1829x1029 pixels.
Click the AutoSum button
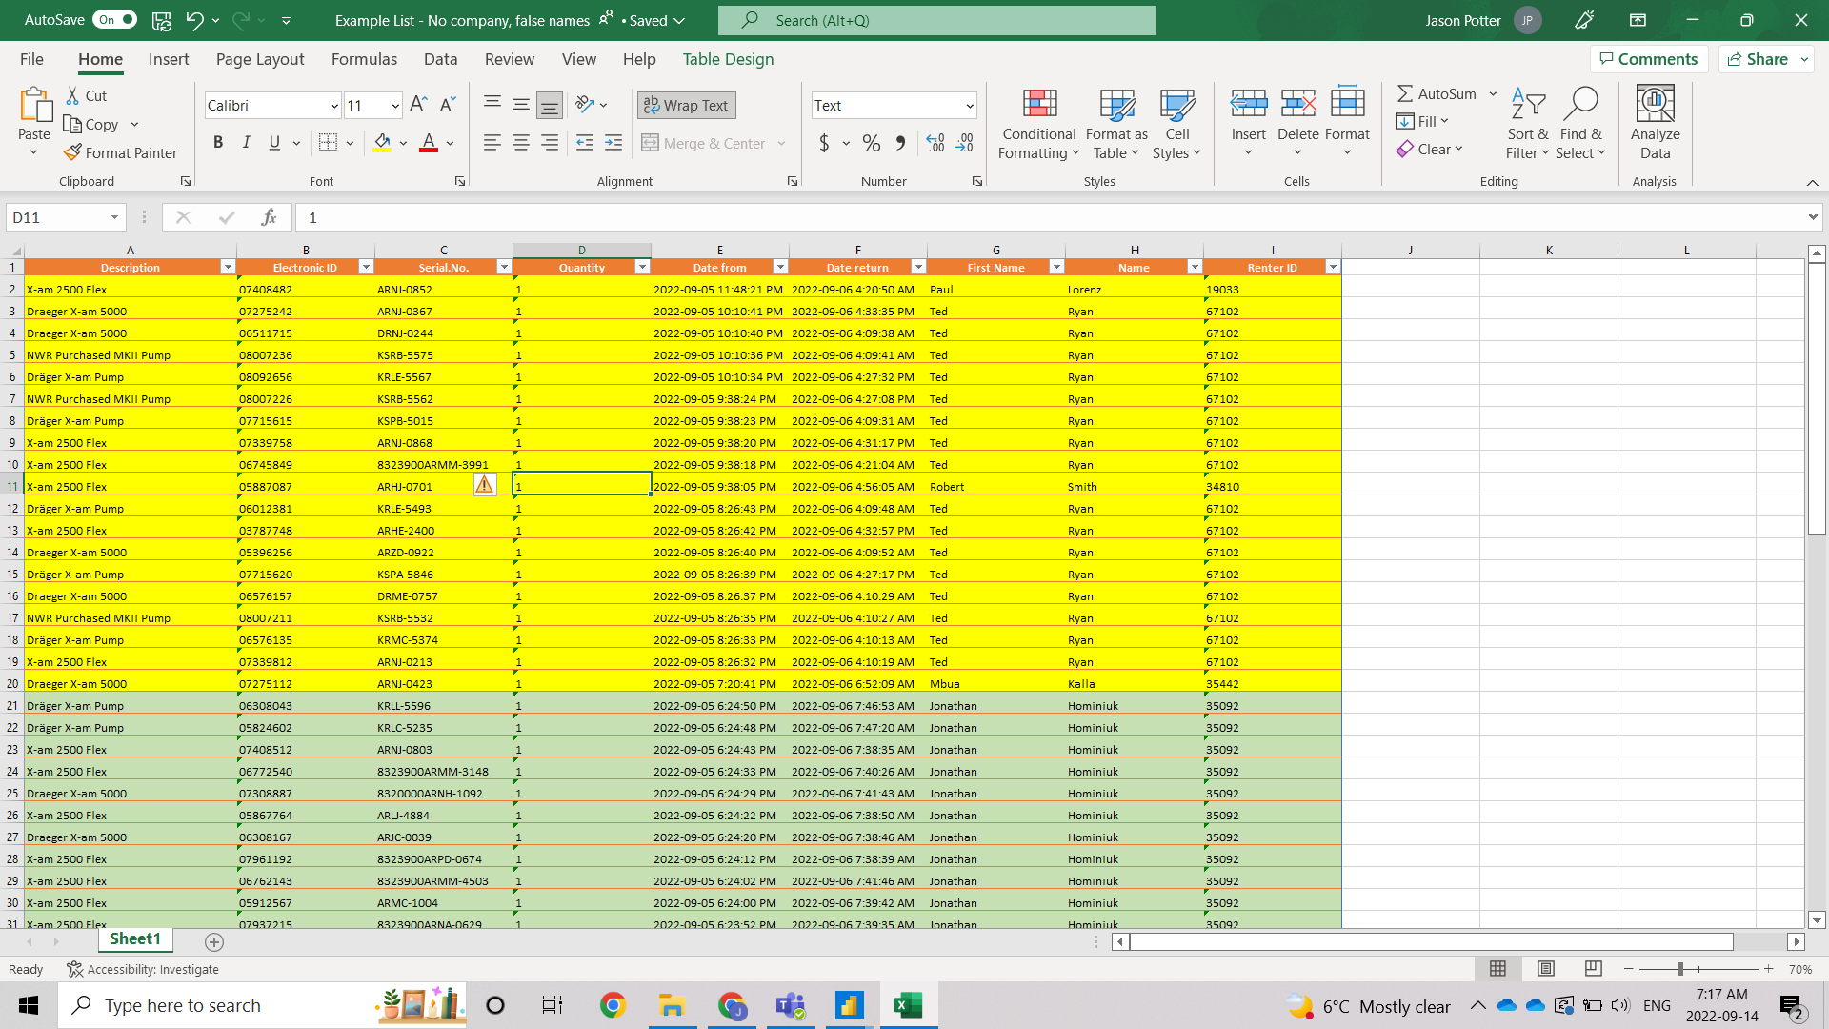(1437, 93)
